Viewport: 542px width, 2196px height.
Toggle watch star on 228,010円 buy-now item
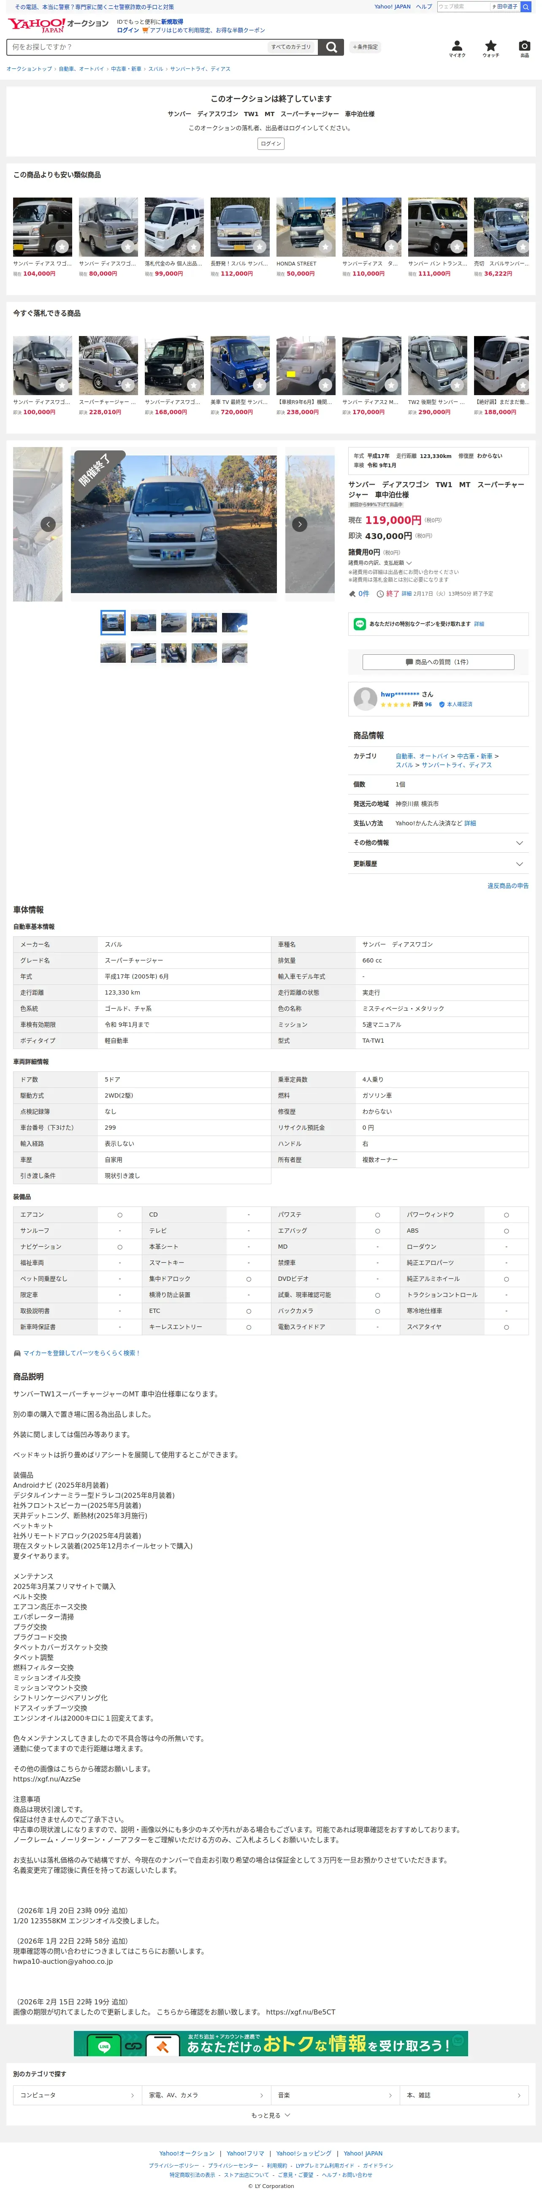(x=127, y=385)
